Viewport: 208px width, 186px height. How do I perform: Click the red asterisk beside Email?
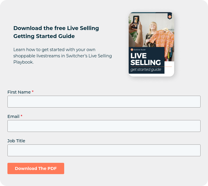pos(21,116)
